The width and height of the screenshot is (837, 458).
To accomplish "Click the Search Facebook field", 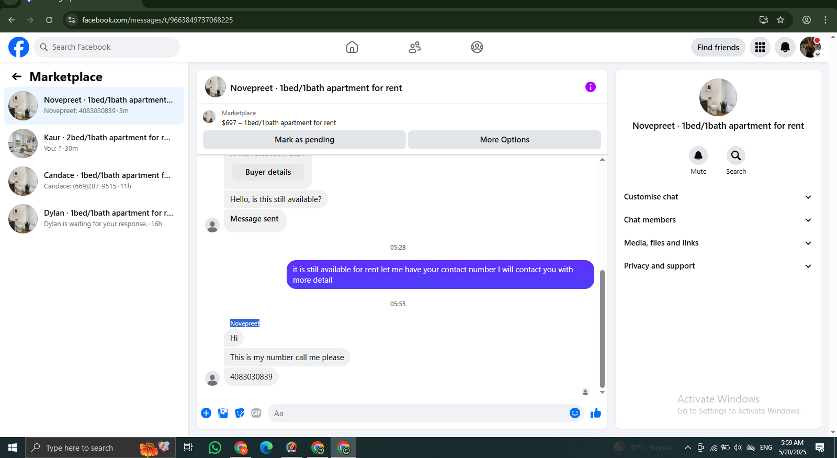I will 107,47.
